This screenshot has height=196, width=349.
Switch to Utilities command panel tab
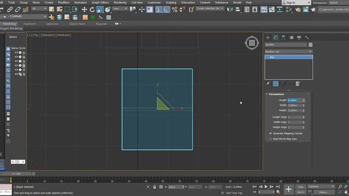[307, 38]
